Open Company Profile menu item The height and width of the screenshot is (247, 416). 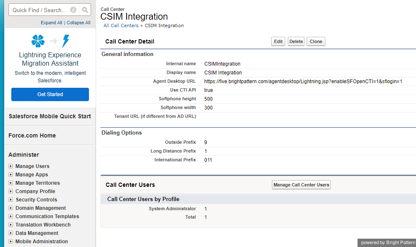pyautogui.click(x=35, y=191)
